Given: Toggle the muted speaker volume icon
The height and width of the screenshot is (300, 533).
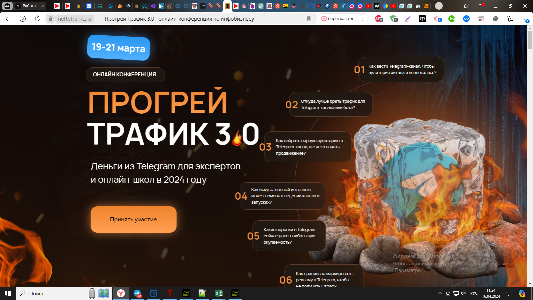Looking at the screenshot, I should tap(464, 293).
